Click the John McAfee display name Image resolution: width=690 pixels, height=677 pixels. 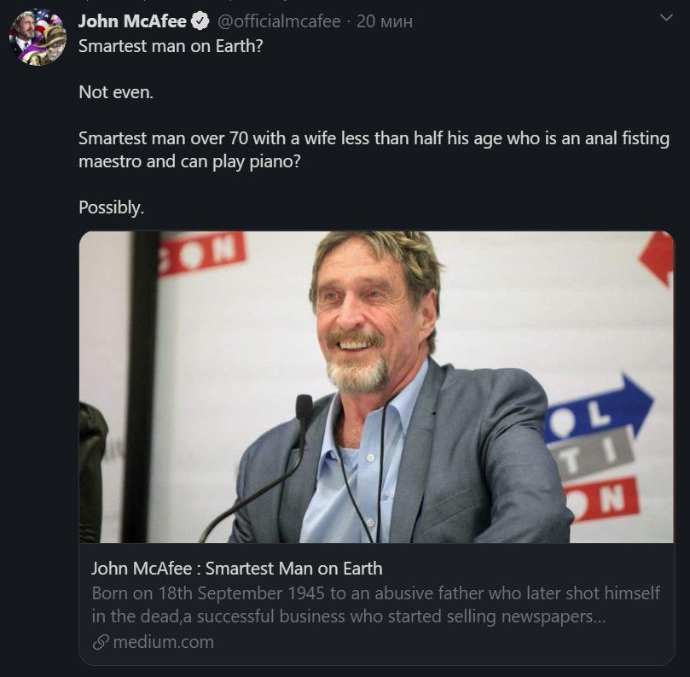coord(131,20)
